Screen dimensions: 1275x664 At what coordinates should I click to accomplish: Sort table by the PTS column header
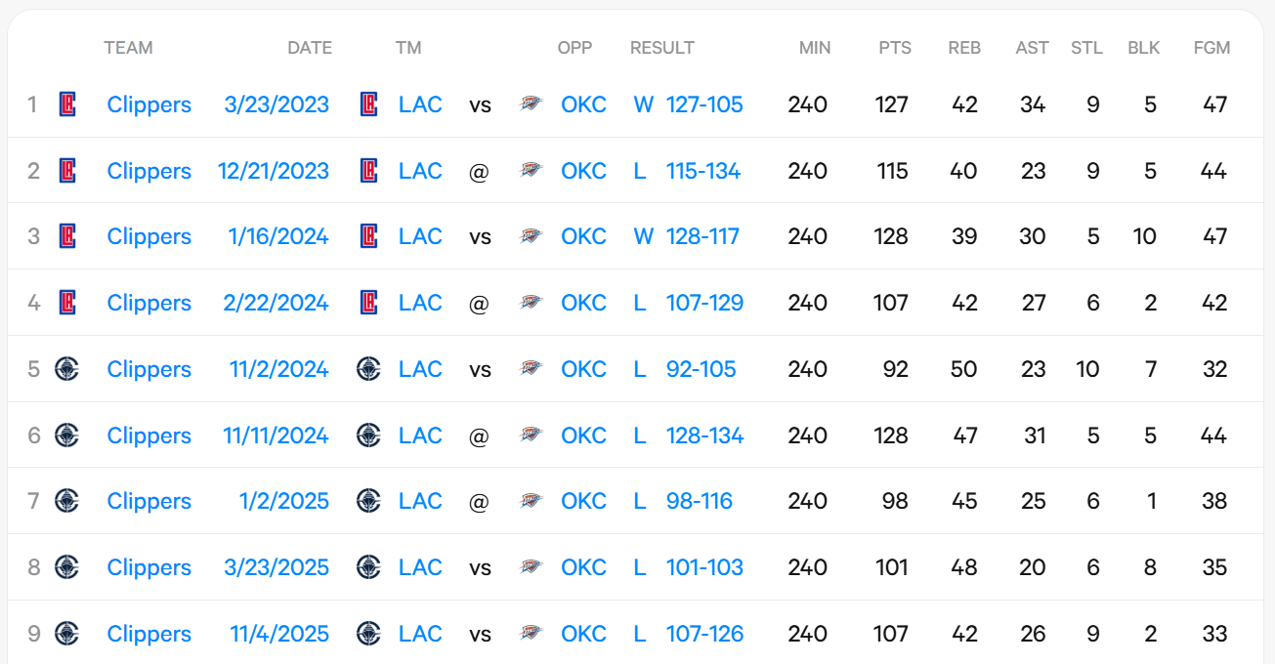coord(894,48)
